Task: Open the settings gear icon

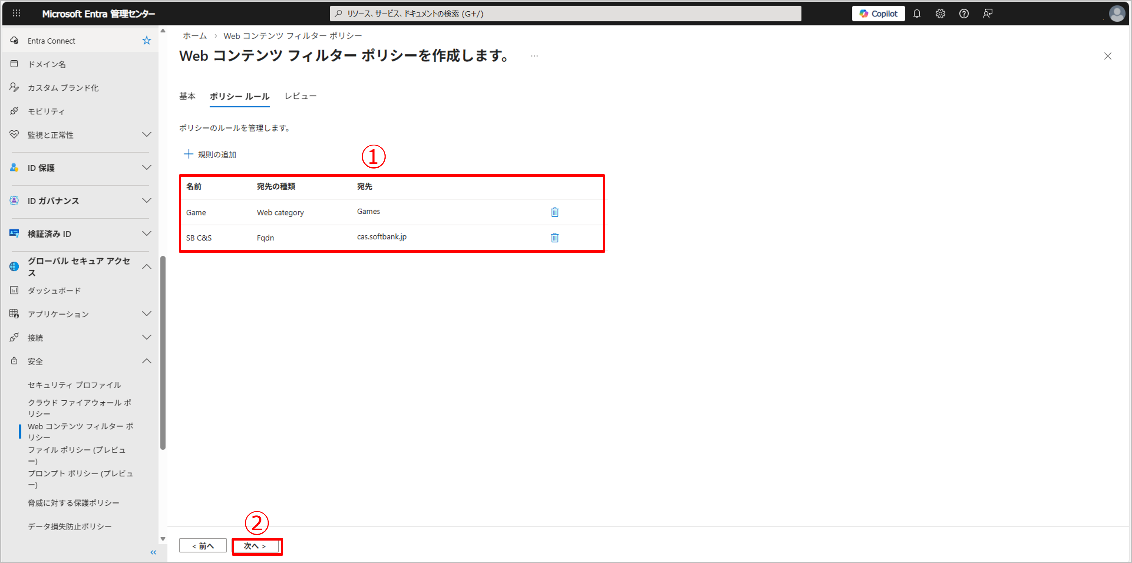Action: [x=940, y=14]
